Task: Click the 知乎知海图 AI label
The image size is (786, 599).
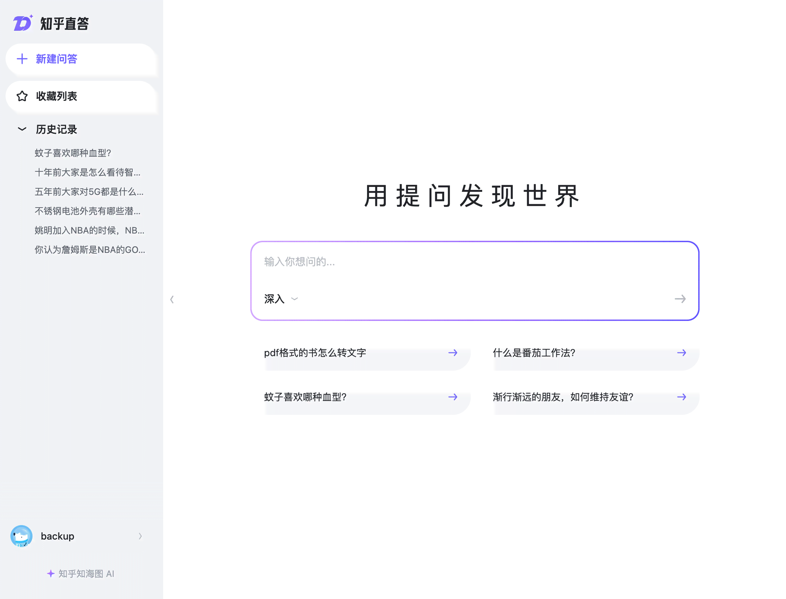Action: click(86, 573)
